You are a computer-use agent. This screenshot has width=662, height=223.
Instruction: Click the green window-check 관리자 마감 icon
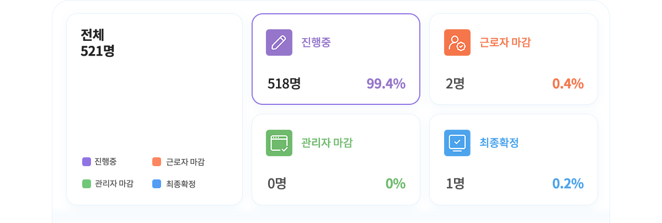pyautogui.click(x=279, y=143)
